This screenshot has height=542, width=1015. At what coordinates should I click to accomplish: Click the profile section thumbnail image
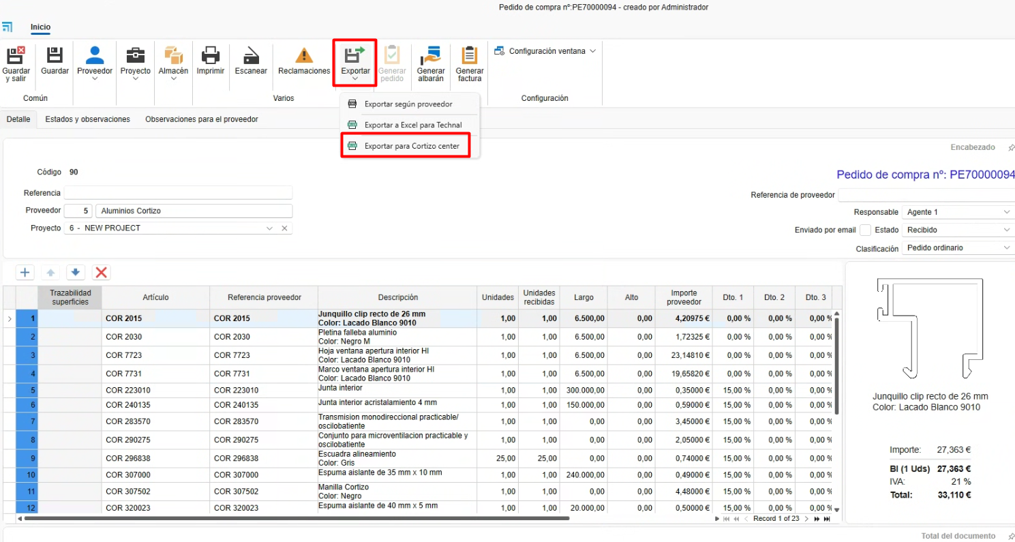click(x=930, y=328)
